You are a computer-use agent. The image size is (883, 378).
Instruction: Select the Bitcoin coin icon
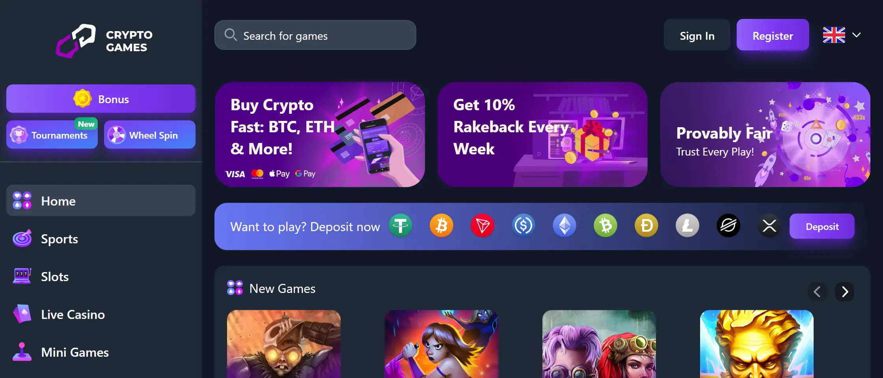coord(441,226)
